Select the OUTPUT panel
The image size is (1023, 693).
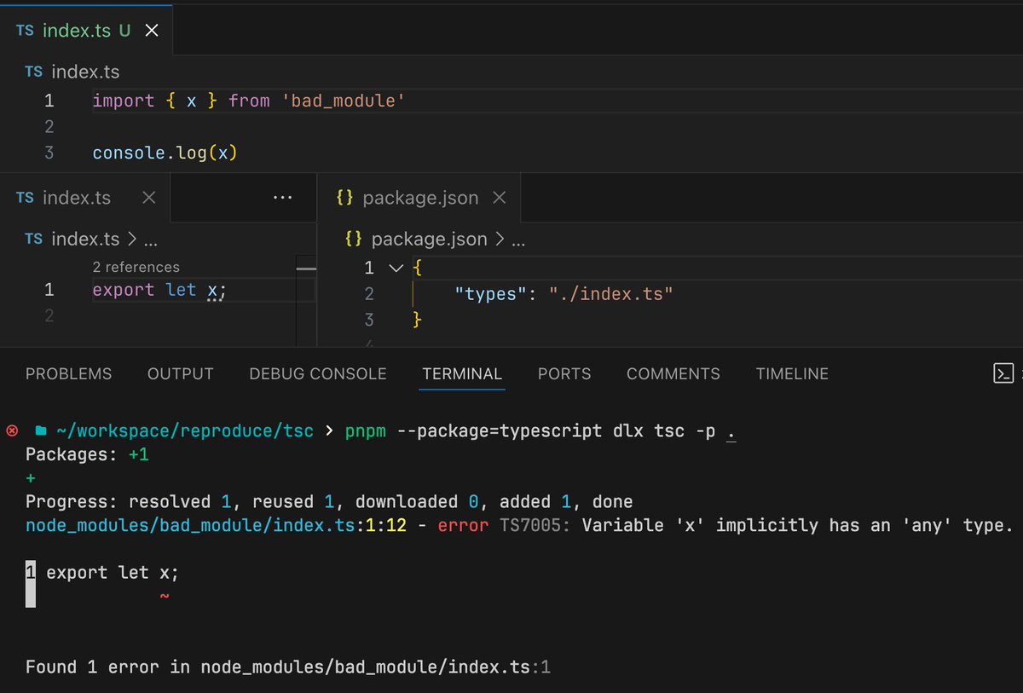[180, 373]
